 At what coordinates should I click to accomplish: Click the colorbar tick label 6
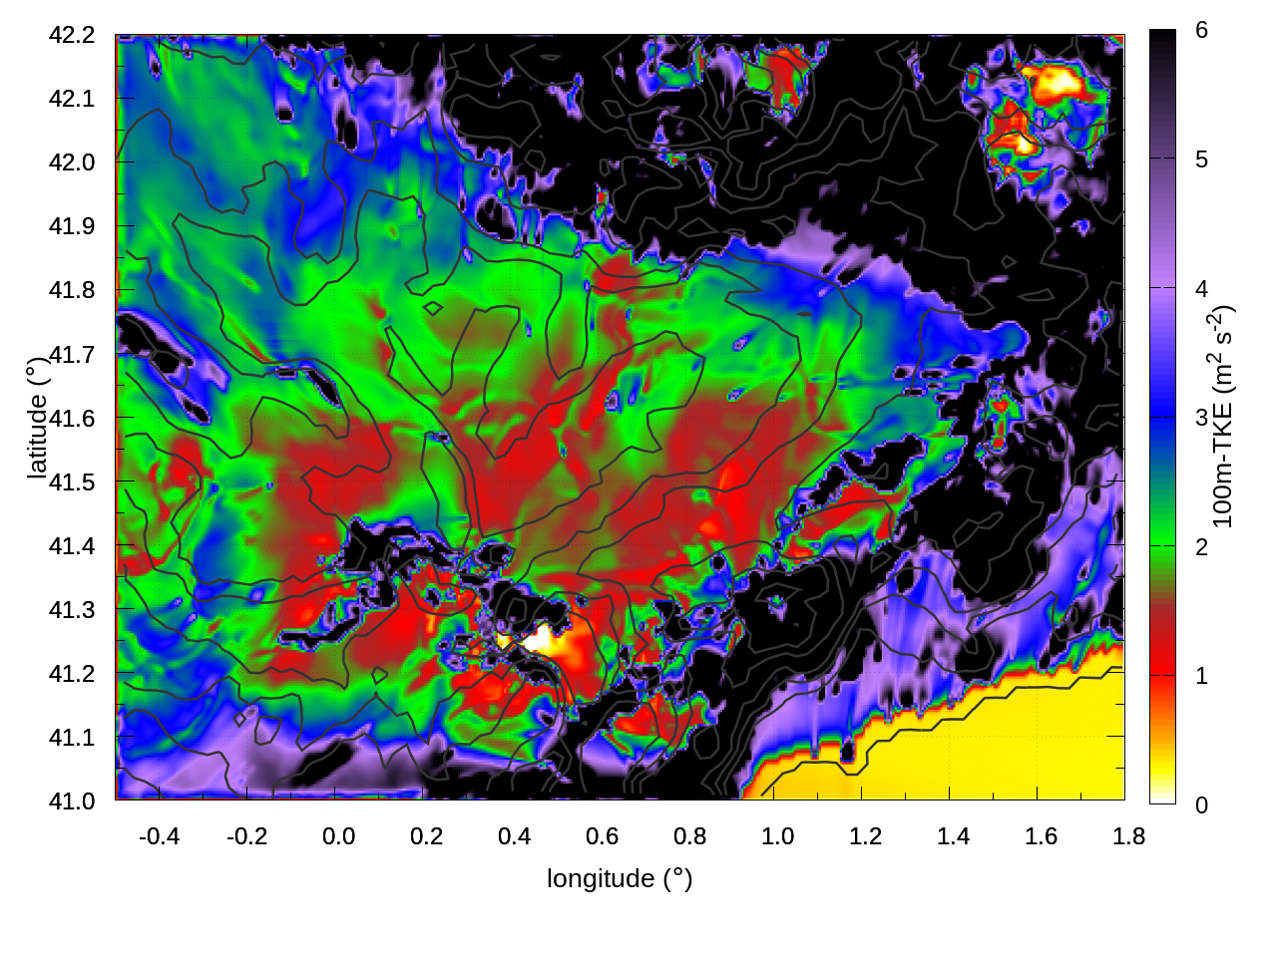click(x=1201, y=31)
